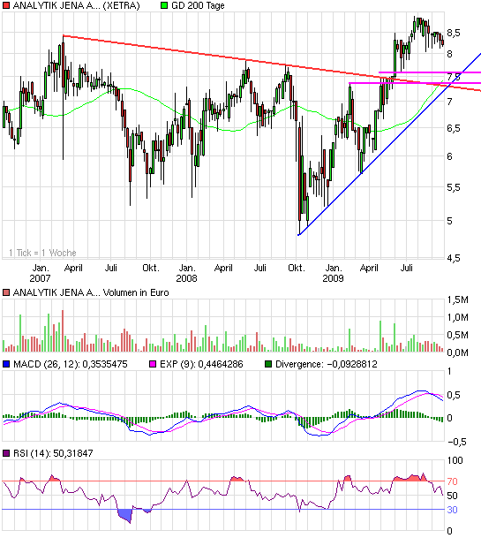This screenshot has height=538, width=481.
Task: Click the 'GD 200 Tage' legend label
Action: (198, 6)
